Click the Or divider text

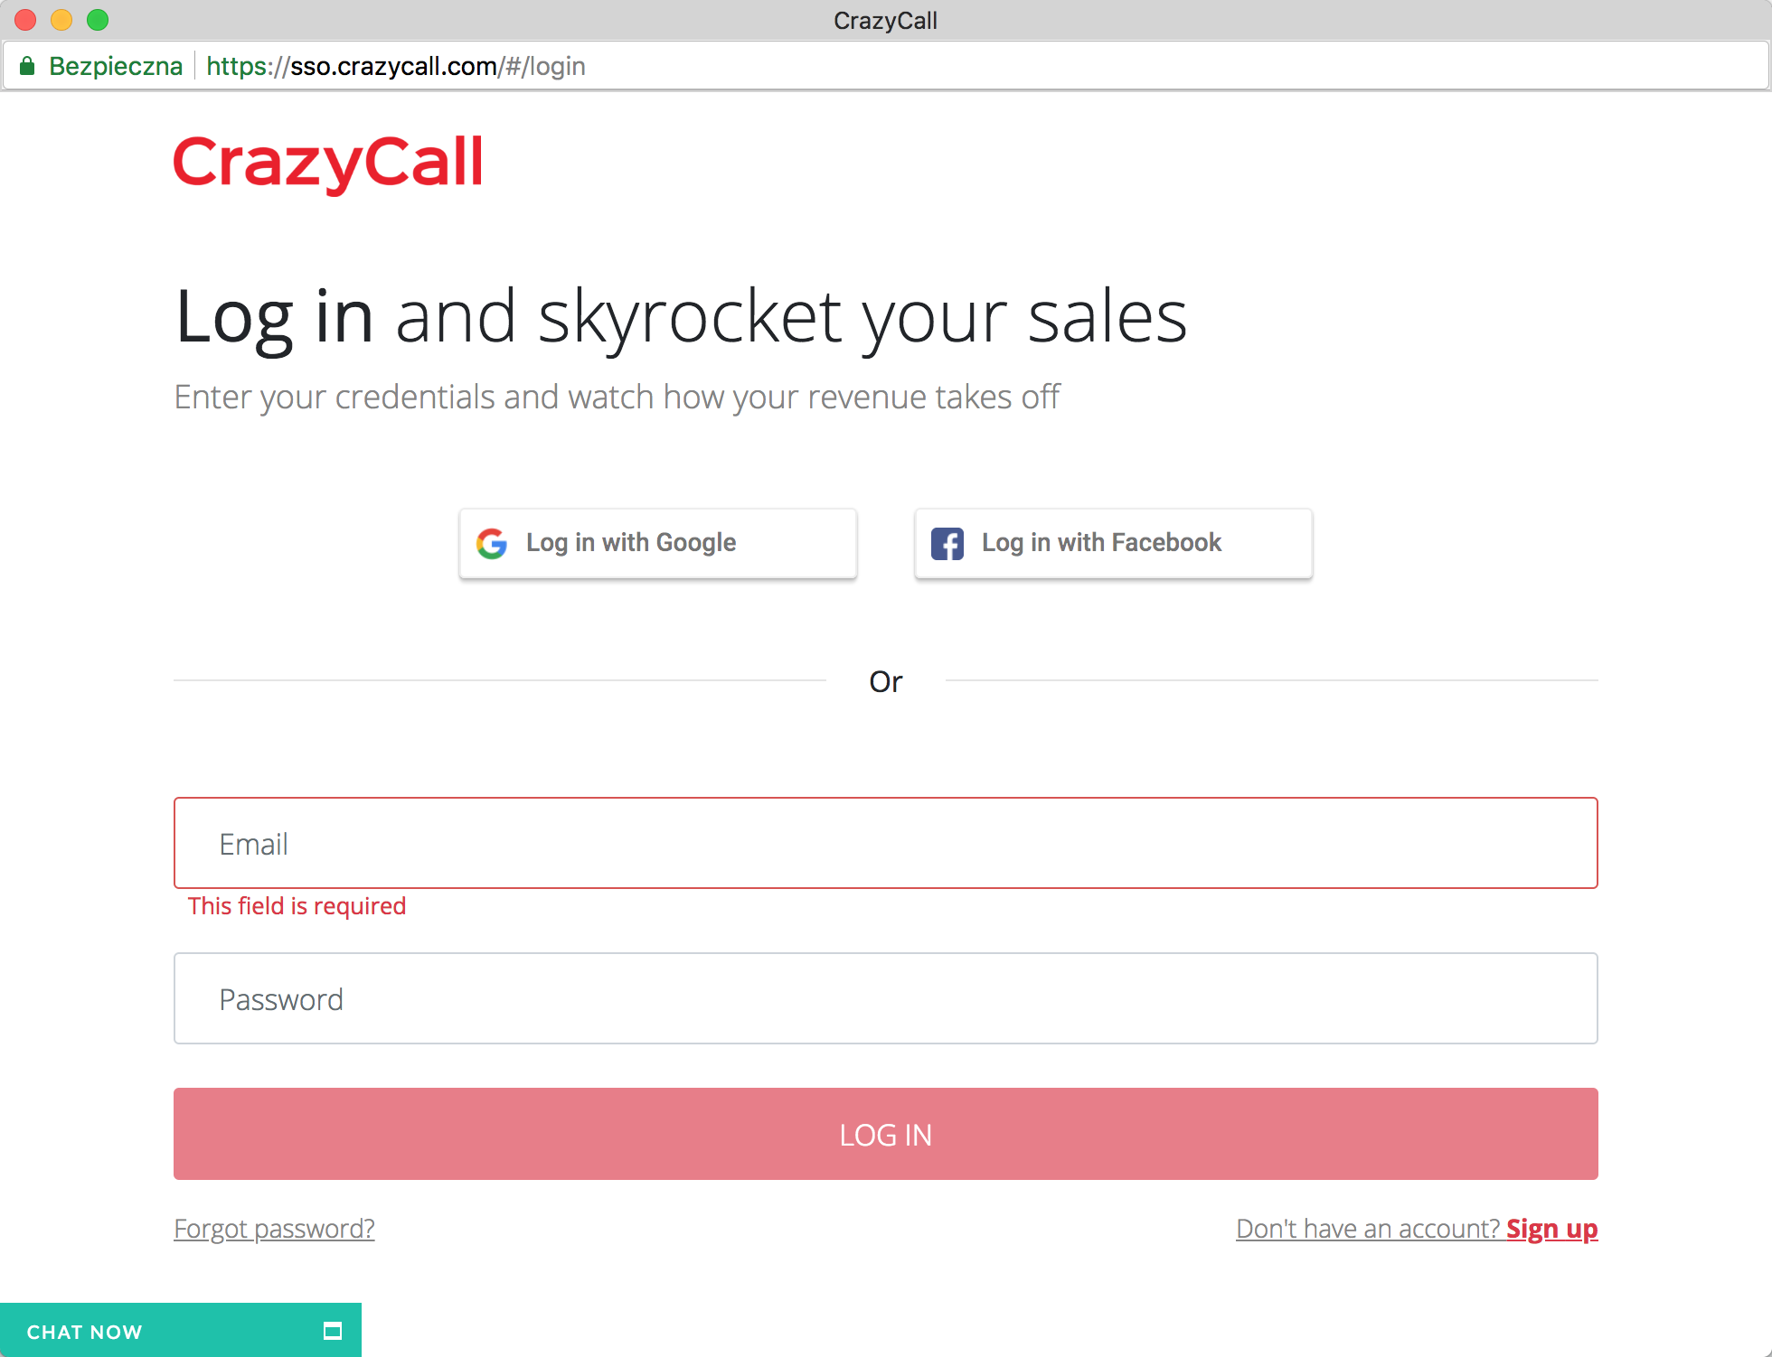pyautogui.click(x=886, y=681)
